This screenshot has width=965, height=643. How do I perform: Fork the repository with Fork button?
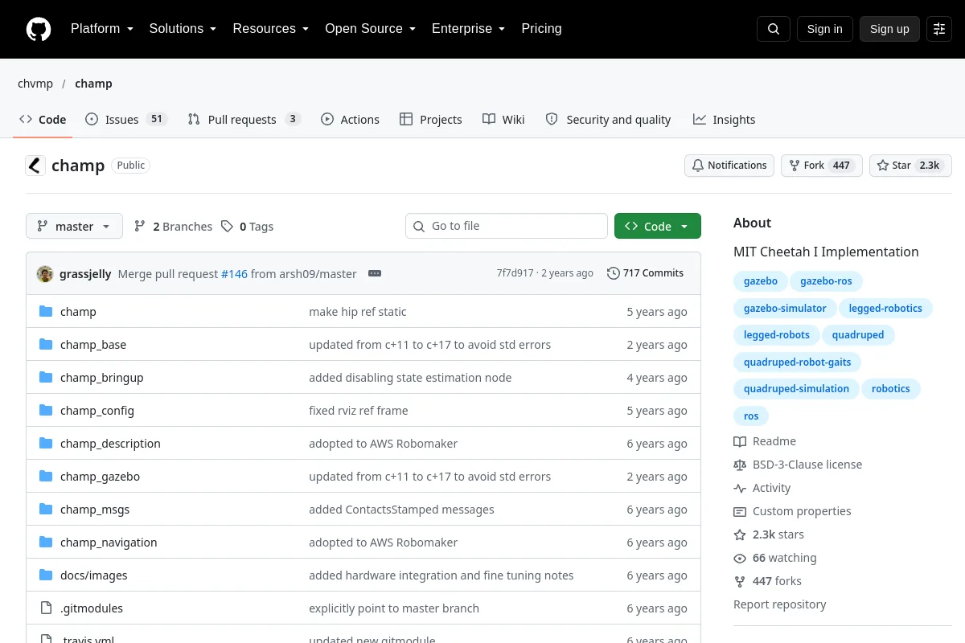(822, 166)
